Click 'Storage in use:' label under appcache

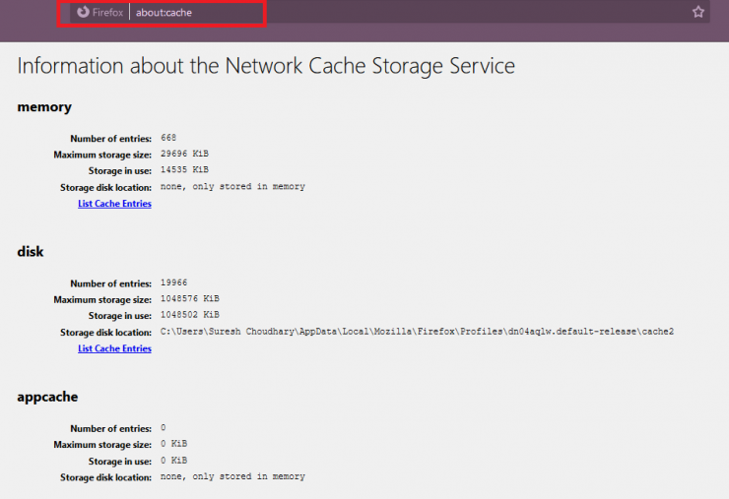(120, 462)
